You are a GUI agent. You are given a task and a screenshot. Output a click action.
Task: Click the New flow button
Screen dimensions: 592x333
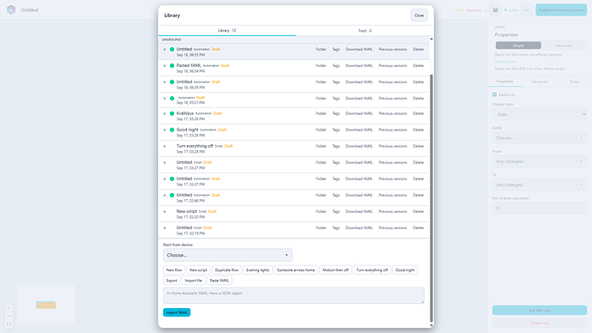(x=174, y=270)
